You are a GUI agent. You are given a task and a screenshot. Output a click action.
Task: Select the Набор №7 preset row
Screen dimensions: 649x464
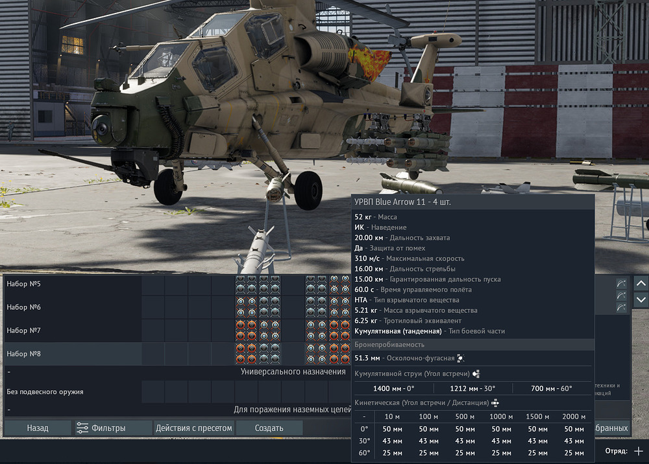pos(73,331)
